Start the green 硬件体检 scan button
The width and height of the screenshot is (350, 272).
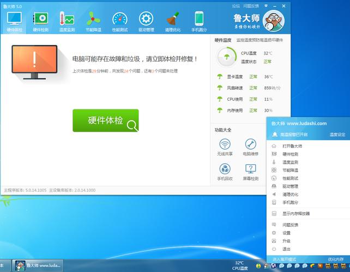(x=106, y=121)
